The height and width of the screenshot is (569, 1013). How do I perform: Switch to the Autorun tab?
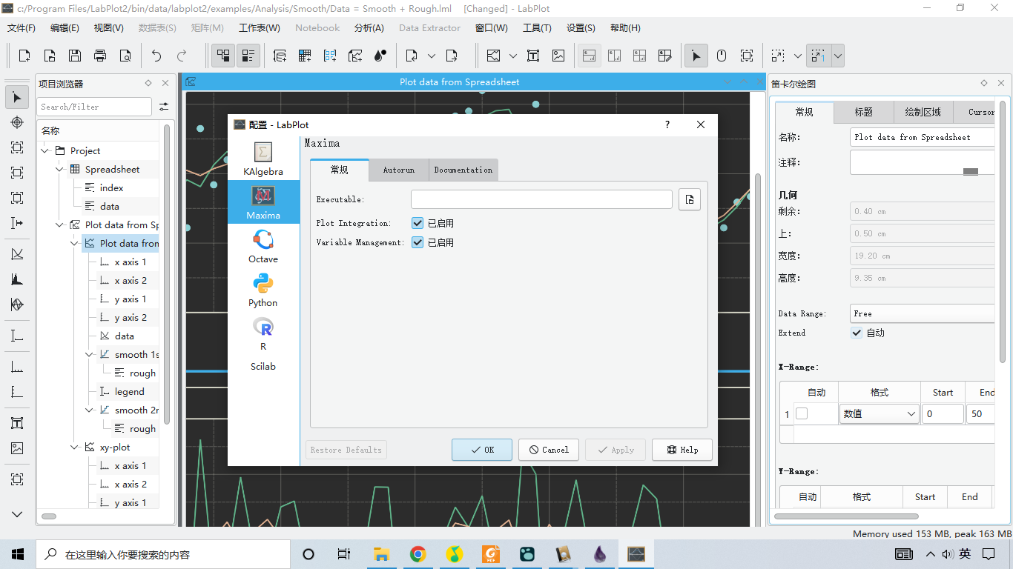398,170
